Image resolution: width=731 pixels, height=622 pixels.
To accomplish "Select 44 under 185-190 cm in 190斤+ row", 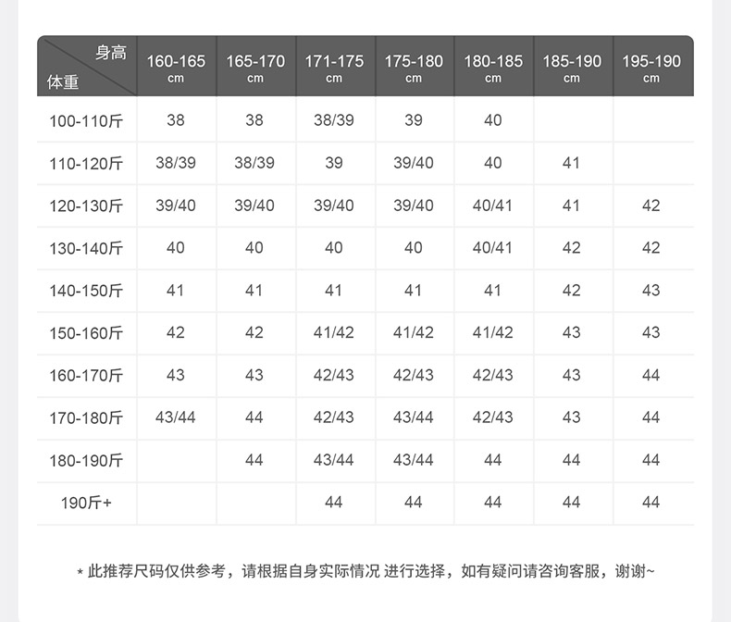I will (572, 503).
